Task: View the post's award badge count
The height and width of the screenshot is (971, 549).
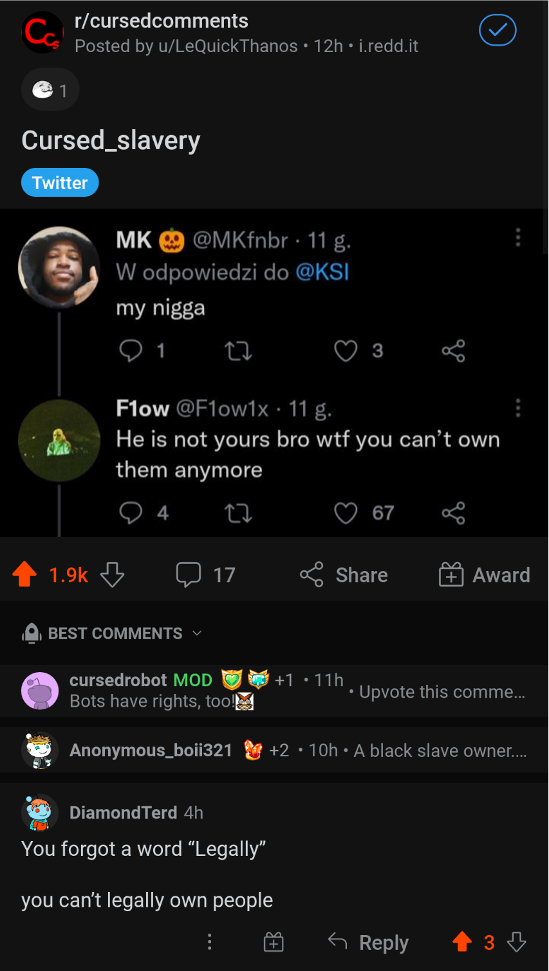Action: 50,90
